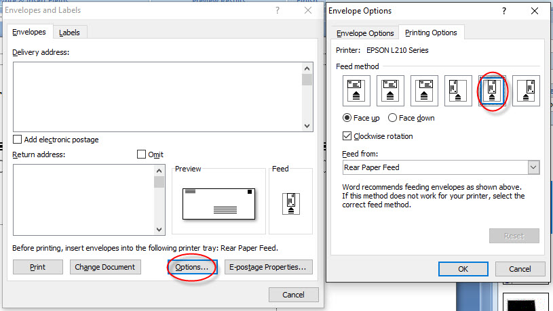Click the envelope Preview image
This screenshot has width=553, height=311.
click(218, 204)
